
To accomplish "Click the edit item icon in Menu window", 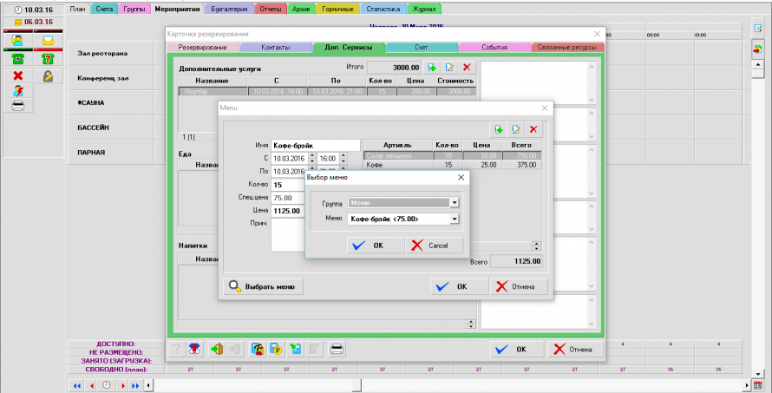I will coord(516,129).
